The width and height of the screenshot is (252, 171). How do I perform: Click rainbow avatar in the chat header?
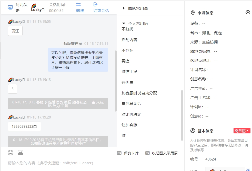(34, 6)
